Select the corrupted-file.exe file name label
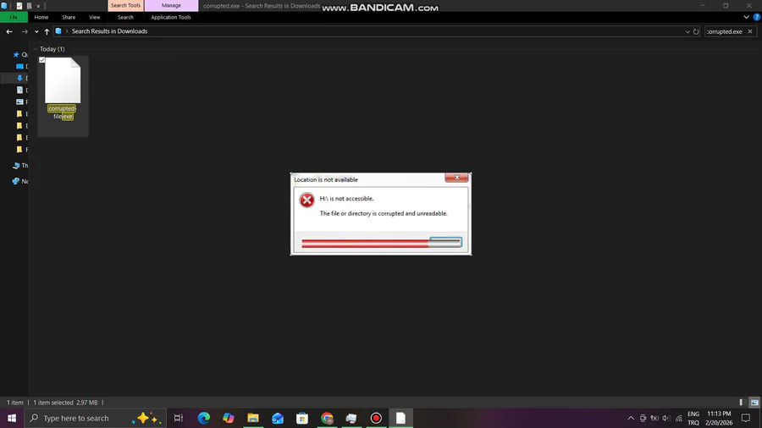This screenshot has height=428, width=762. tap(63, 112)
